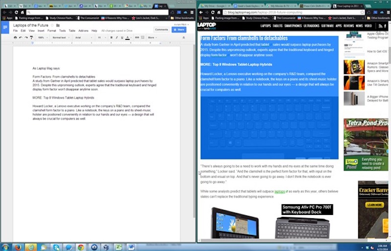Click the Print icon in Docs toolbar
This screenshot has width=391, height=251.
(x=15, y=37)
